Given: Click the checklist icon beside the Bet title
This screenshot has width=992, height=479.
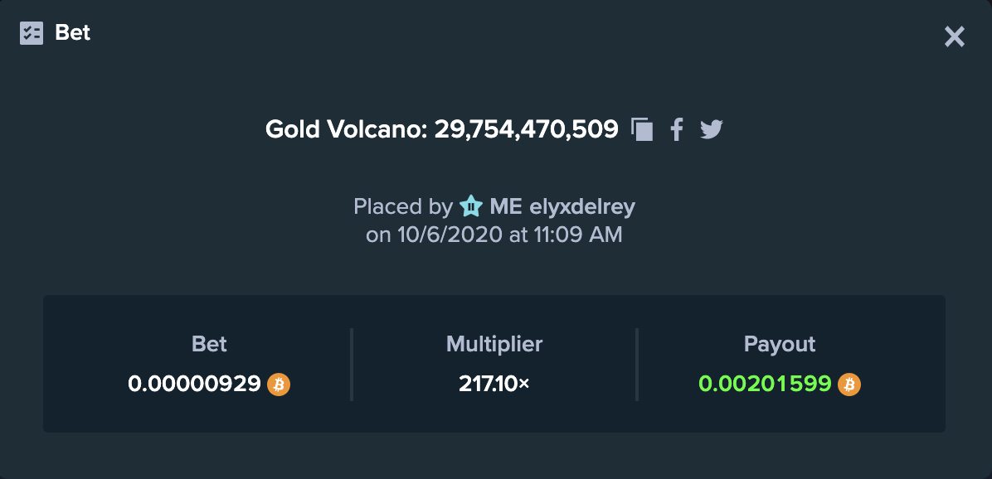Looking at the screenshot, I should click(x=32, y=33).
